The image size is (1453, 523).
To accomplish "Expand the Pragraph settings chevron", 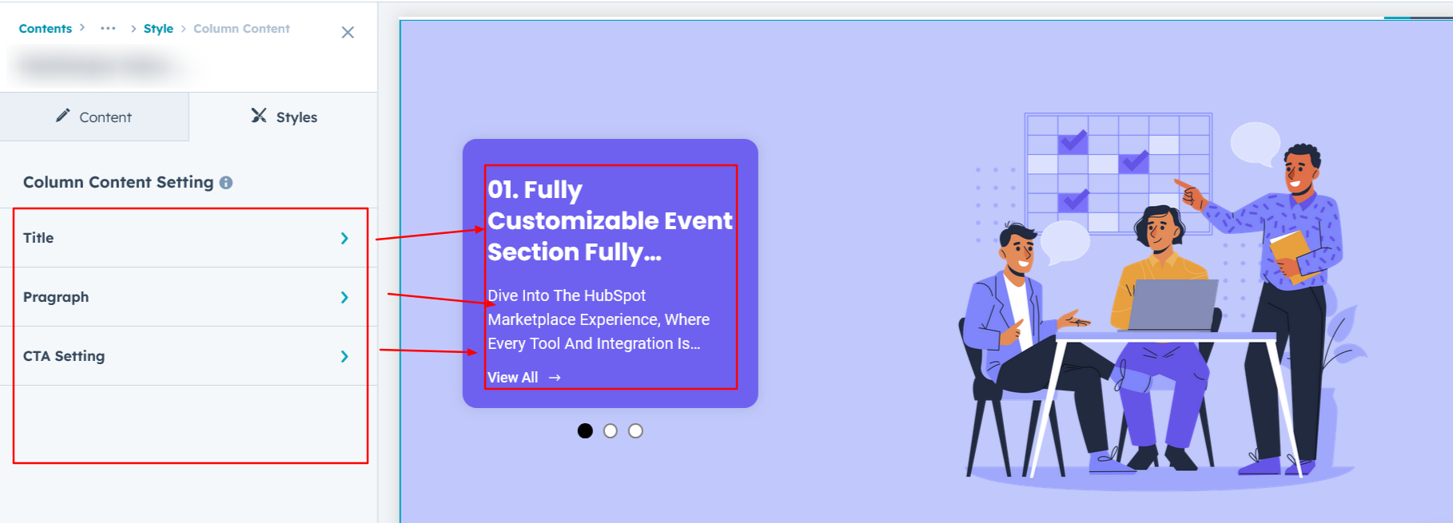I will coord(344,297).
